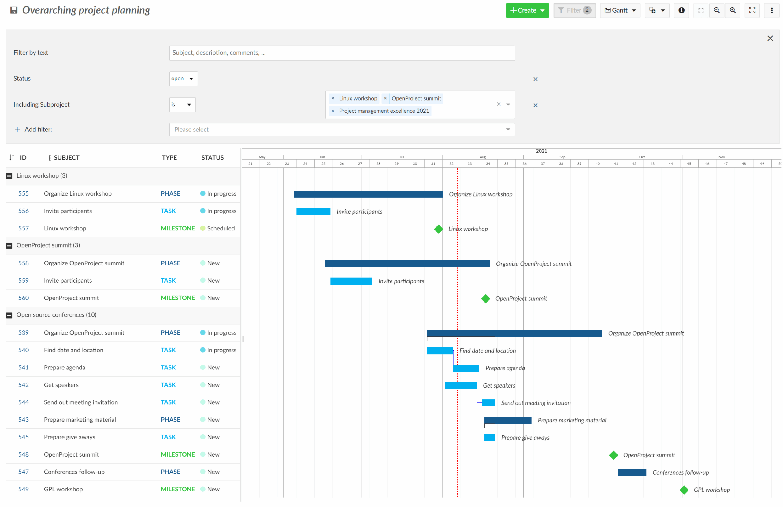
Task: Click the Please select add filter field
Action: coord(342,130)
